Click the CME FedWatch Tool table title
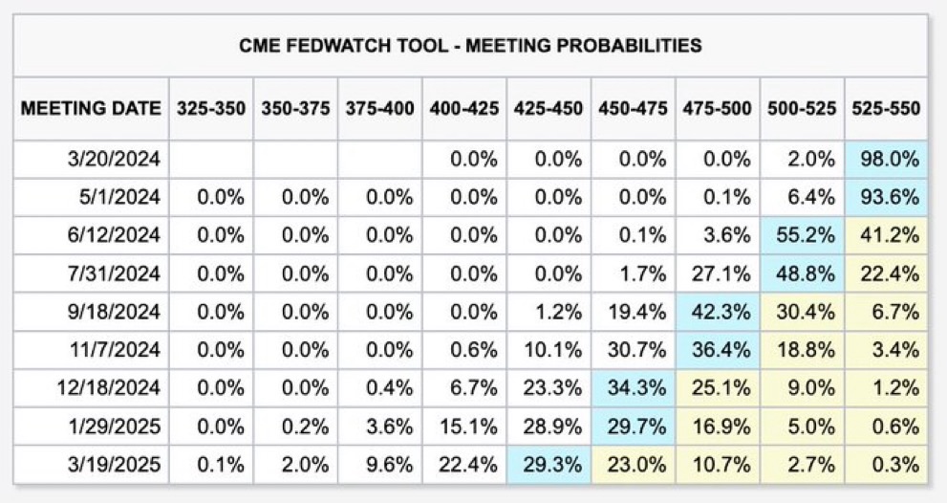The width and height of the screenshot is (947, 503). 468,45
